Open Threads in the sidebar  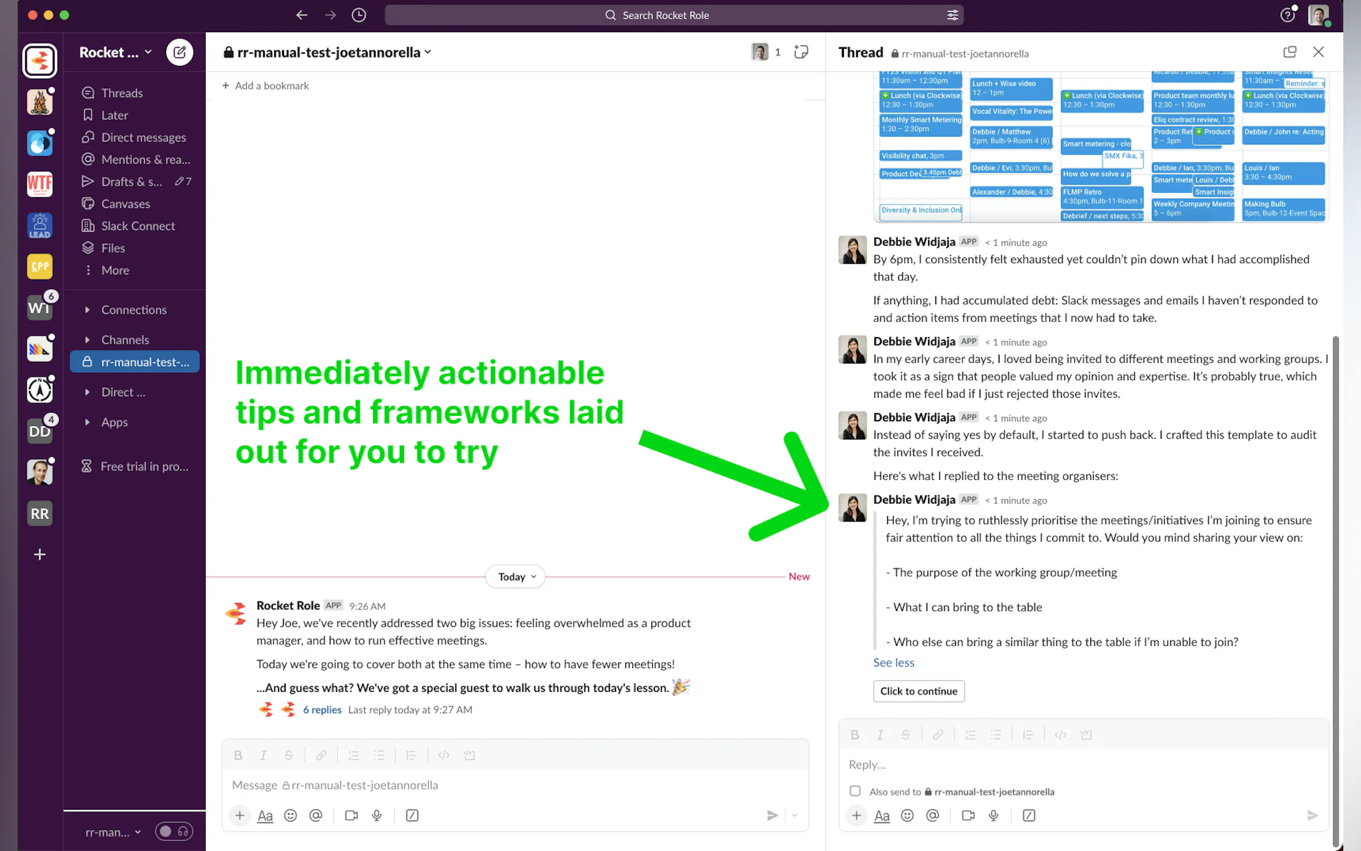tap(122, 93)
